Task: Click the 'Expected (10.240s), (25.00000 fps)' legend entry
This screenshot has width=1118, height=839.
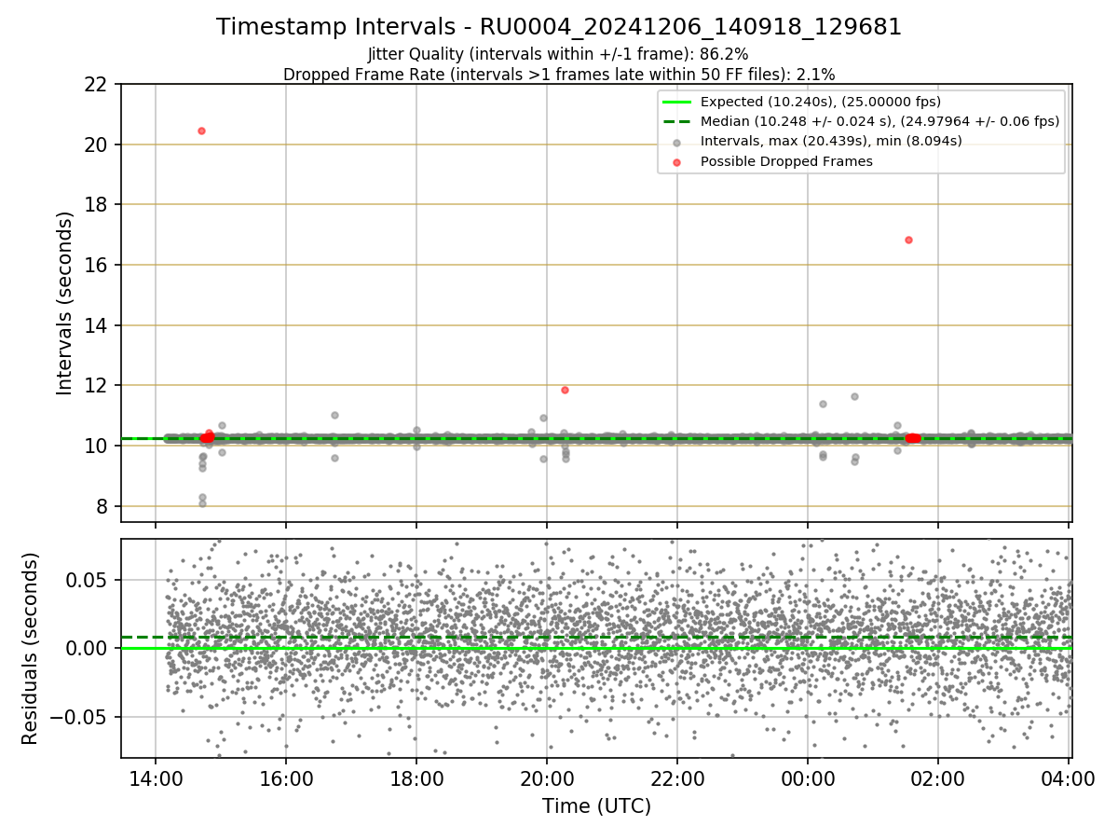Action: point(821,102)
